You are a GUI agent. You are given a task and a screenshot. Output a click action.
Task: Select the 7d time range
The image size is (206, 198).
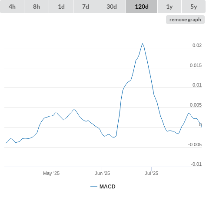86,7
